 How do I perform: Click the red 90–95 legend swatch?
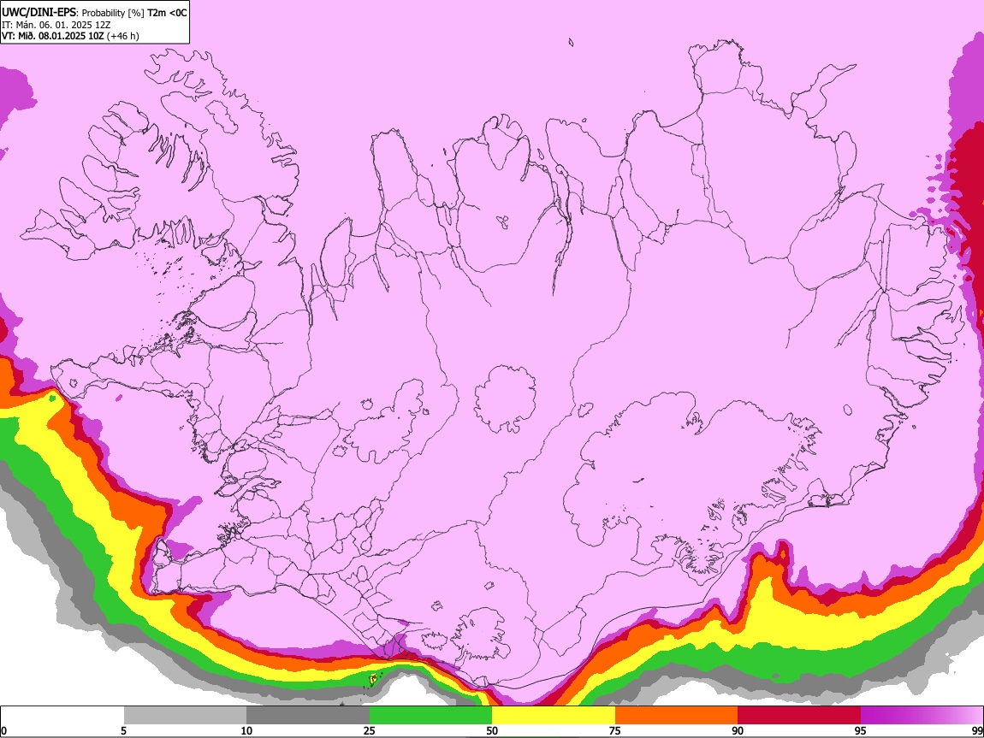coord(799,716)
